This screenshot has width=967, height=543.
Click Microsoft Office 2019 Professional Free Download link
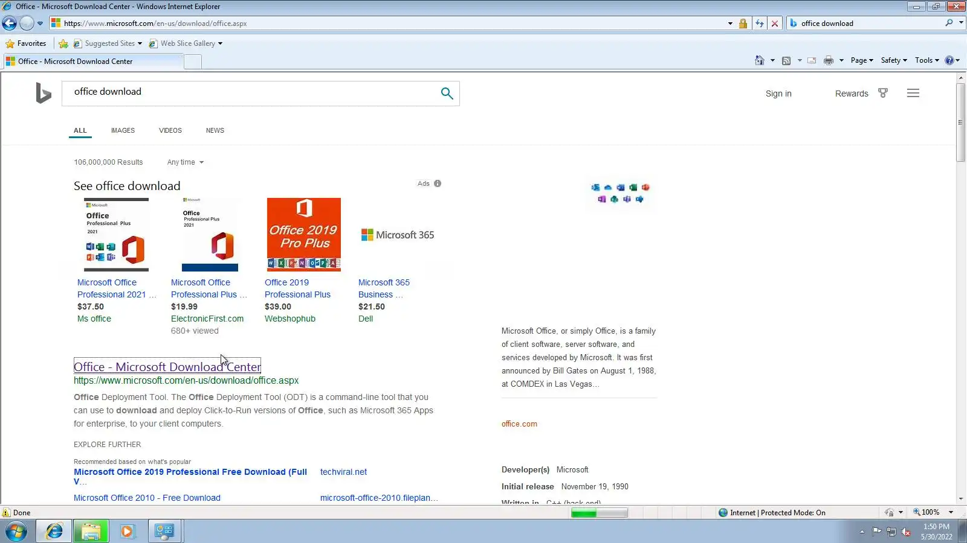(x=190, y=477)
